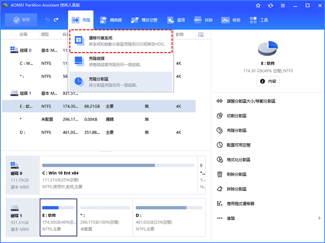Select 磁碟 1 block in disk map
Viewport: 325px width, 243px height.
[23, 218]
